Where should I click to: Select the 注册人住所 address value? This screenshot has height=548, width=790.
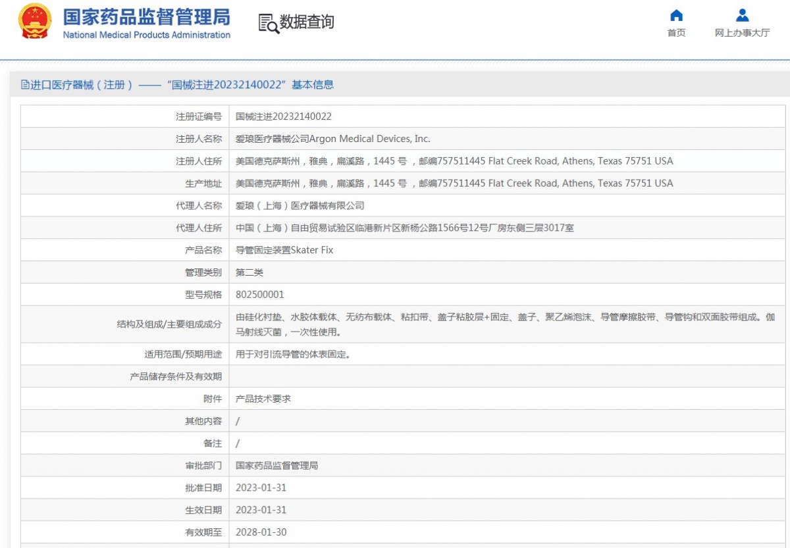[454, 161]
